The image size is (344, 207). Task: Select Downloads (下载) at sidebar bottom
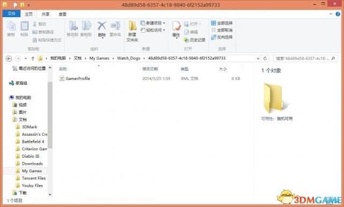(20, 193)
